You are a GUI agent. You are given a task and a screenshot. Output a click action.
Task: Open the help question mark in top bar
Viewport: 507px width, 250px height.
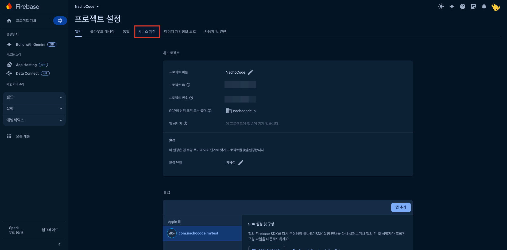pos(463,6)
